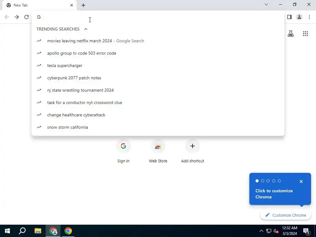This screenshot has height=237, width=316.
Task: Dismiss the customize Chrome tooltip
Action: [301, 181]
